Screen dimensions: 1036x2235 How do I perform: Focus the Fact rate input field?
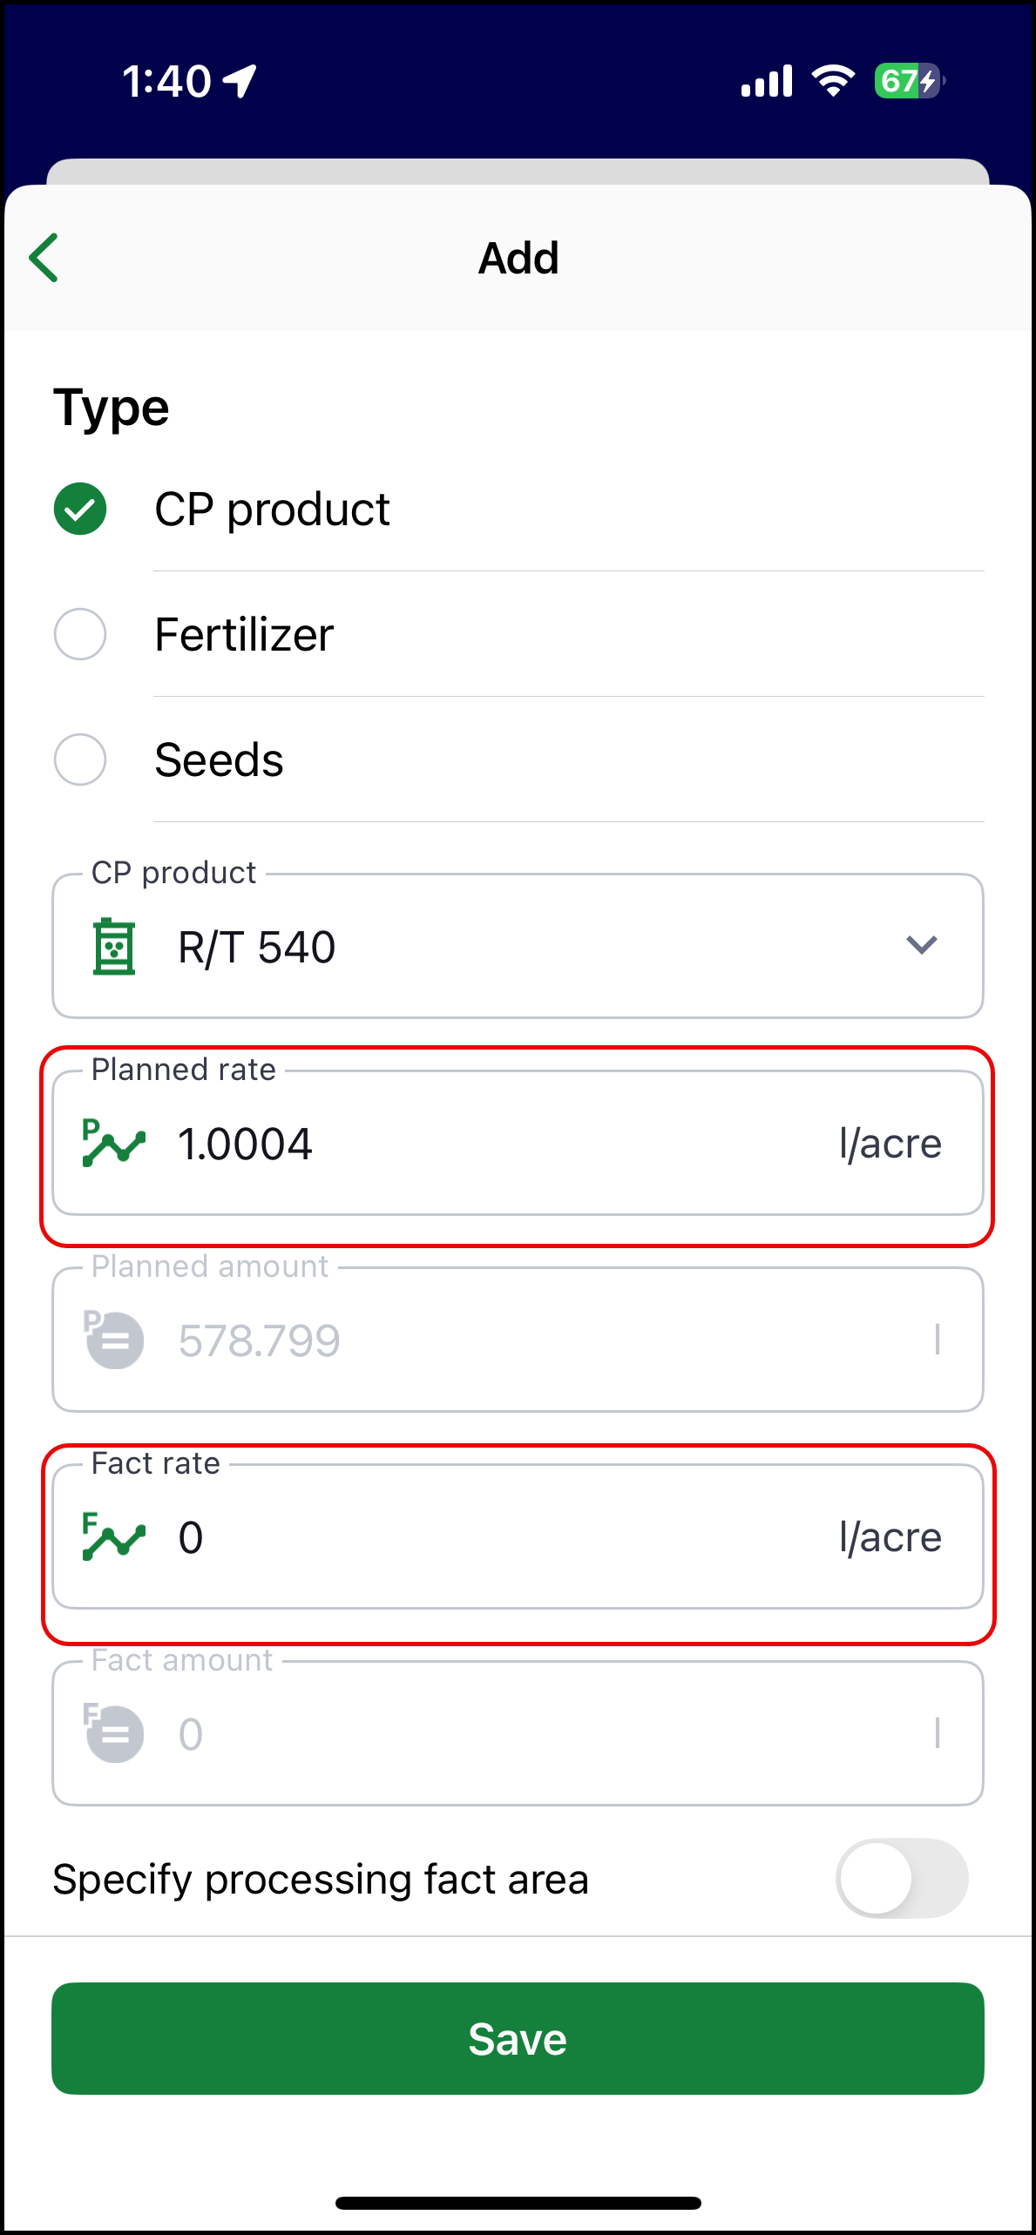coord(488,1537)
